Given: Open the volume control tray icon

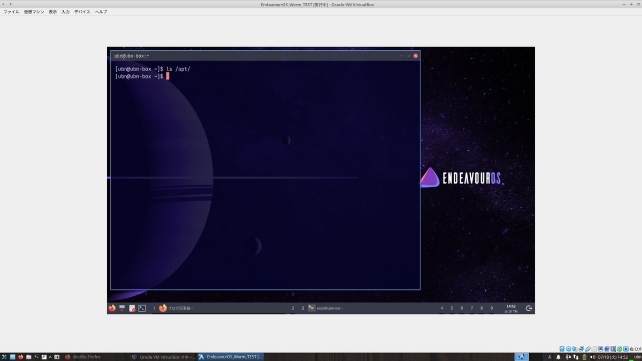Looking at the screenshot, I should coord(592,357).
